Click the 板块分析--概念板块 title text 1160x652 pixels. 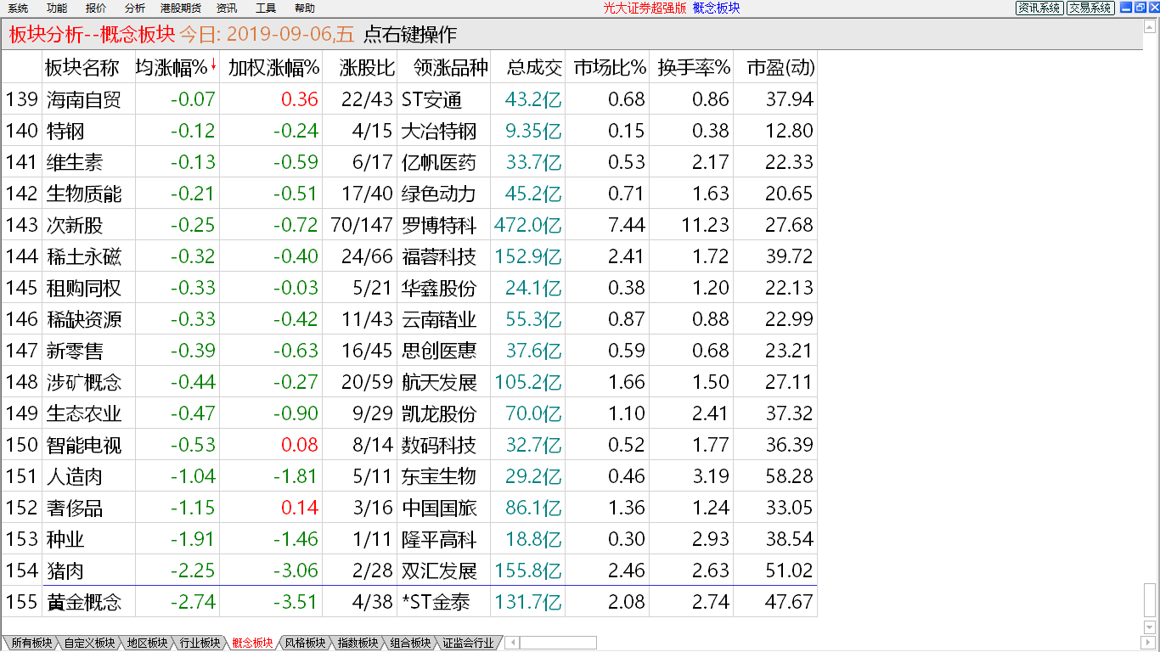click(92, 35)
